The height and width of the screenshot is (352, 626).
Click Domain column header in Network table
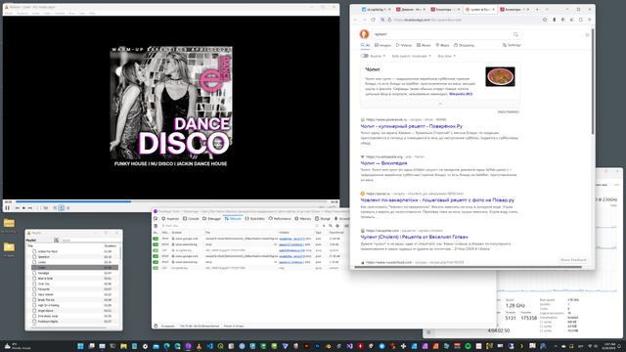[x=188, y=233]
